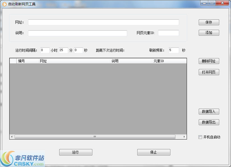Click the application icon in the title bar

click(5, 3)
